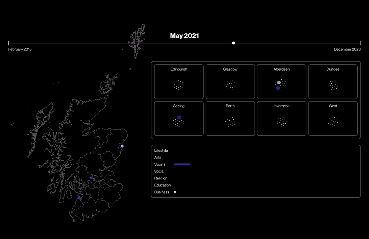Click the blue dot in the Stirling panel
This screenshot has height=239, width=369.
tap(179, 118)
